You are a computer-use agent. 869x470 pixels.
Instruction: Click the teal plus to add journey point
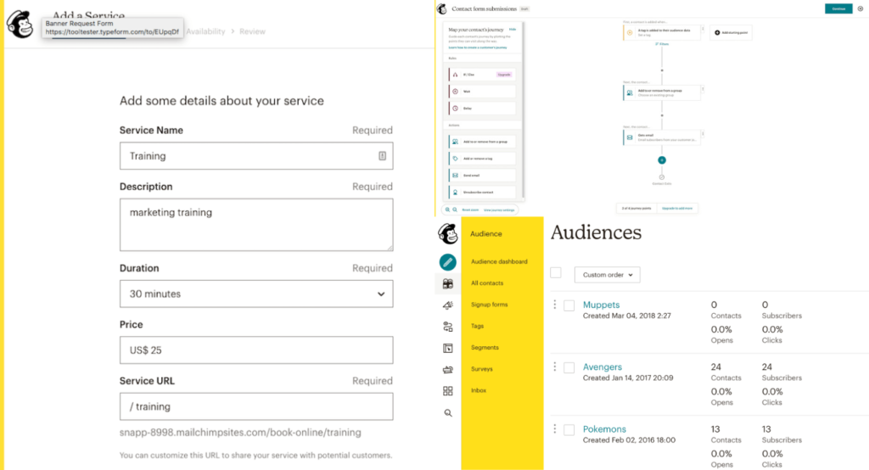pyautogui.click(x=662, y=160)
